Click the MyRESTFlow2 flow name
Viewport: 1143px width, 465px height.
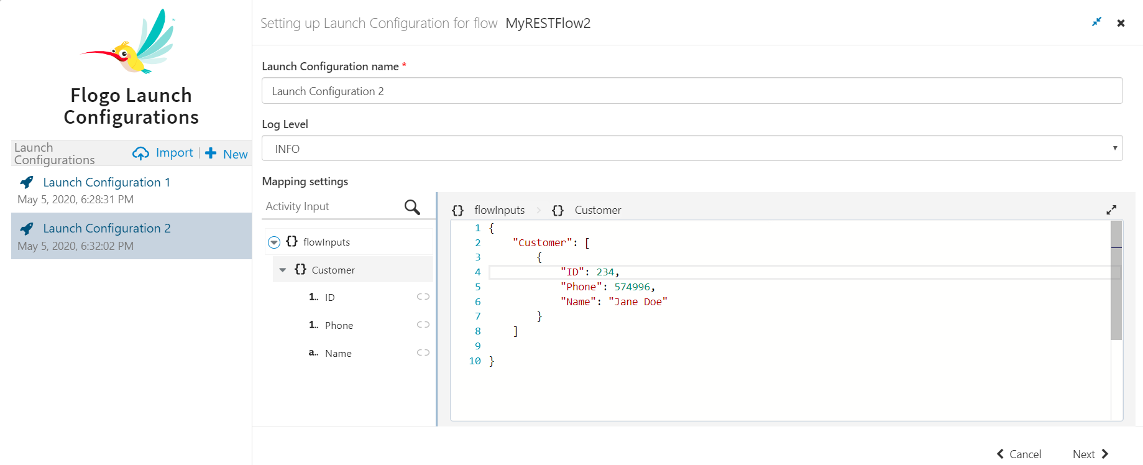[548, 23]
